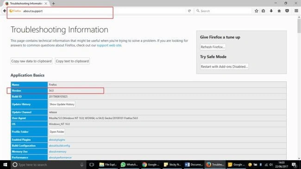Viewport: 301px width, 169px height.
Task: Switch to File Explorer in taskbar
Action: click(108, 164)
